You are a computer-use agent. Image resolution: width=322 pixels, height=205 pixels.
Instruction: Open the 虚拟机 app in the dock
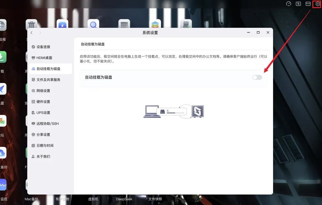[93, 199]
